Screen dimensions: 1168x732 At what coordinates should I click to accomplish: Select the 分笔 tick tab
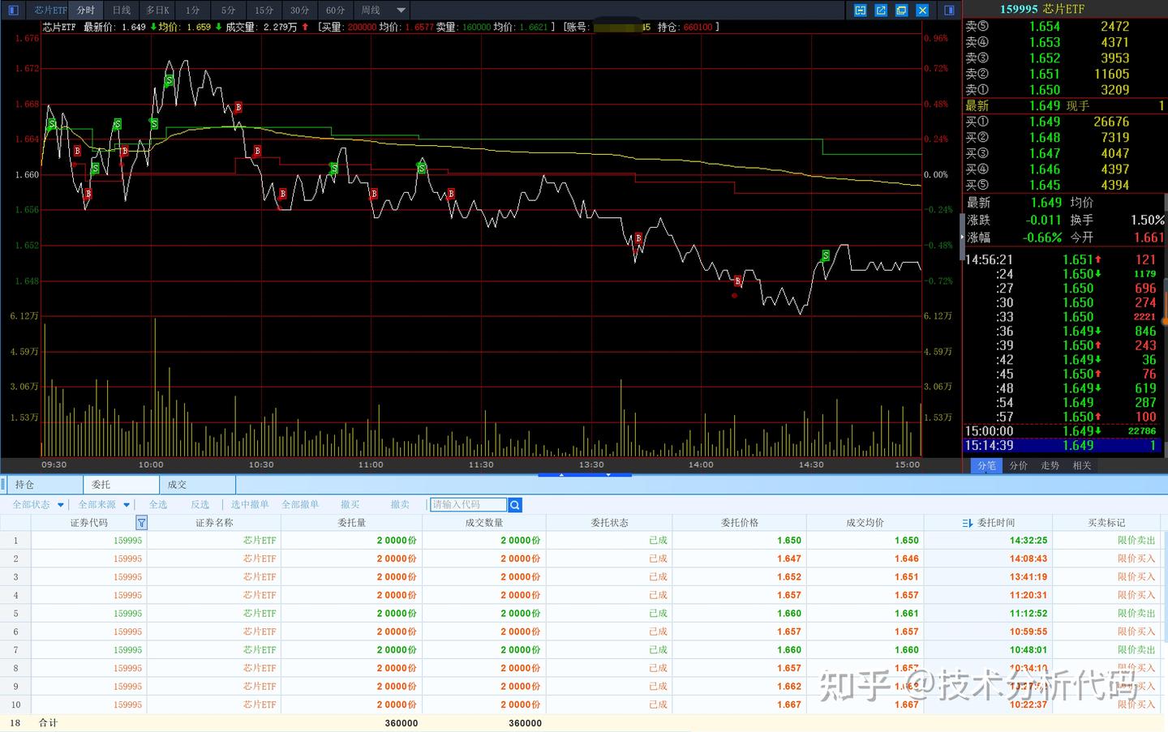pyautogui.click(x=986, y=465)
